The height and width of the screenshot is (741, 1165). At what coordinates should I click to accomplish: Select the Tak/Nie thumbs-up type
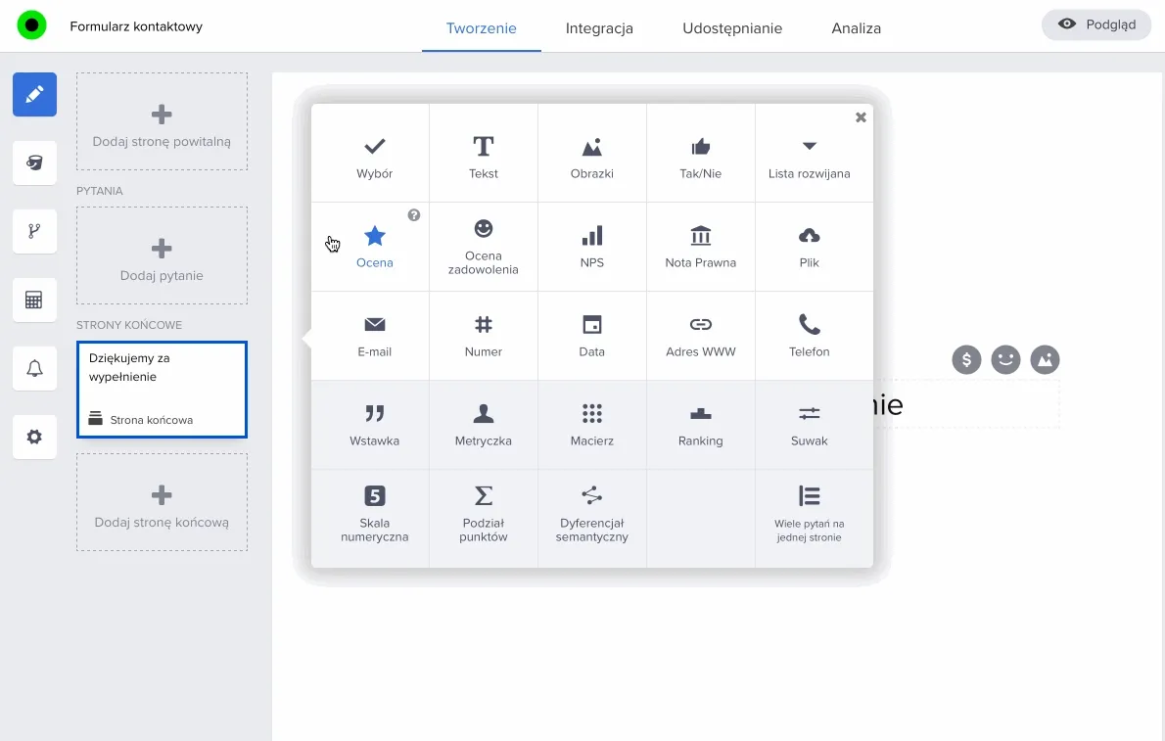pyautogui.click(x=700, y=153)
